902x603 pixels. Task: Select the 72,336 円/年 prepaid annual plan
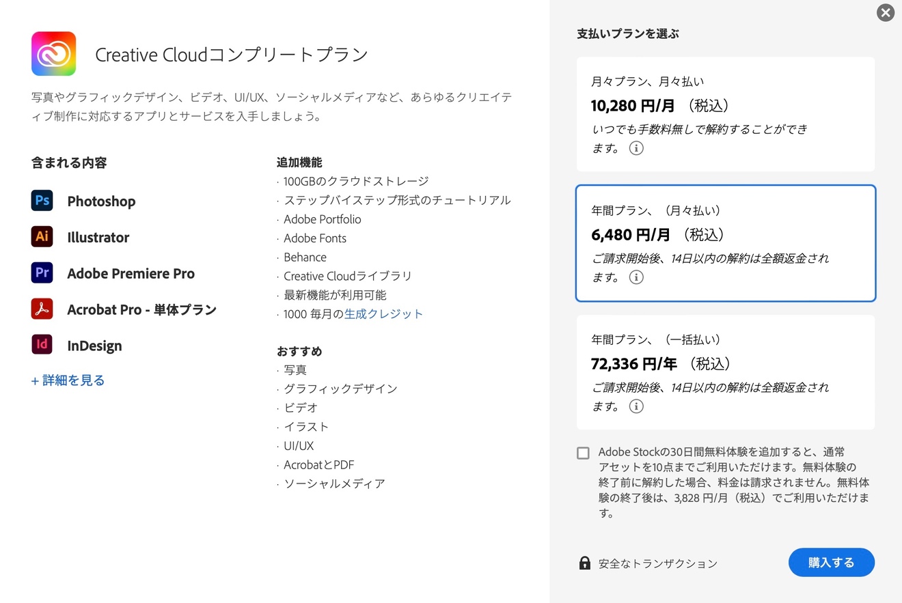pos(725,372)
